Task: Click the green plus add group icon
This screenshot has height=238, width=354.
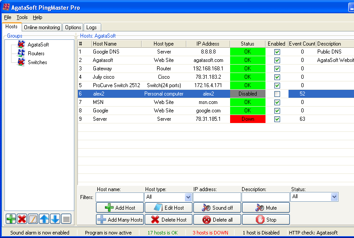Action: coord(11,219)
